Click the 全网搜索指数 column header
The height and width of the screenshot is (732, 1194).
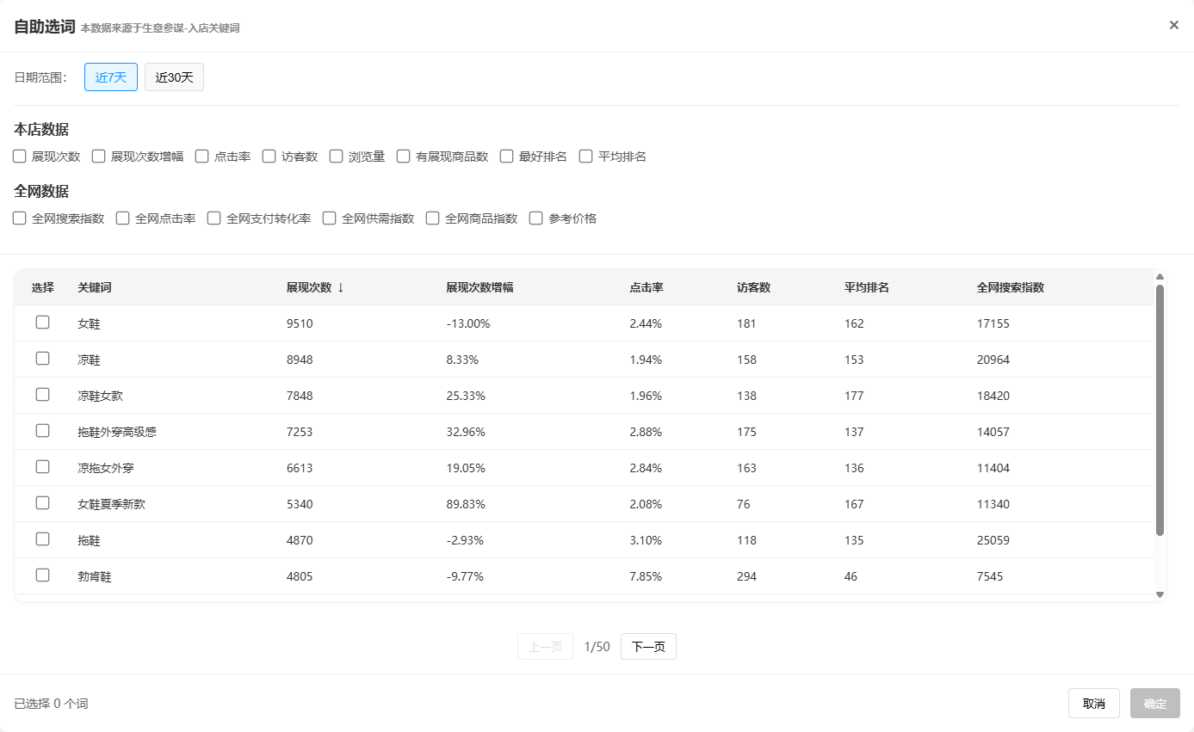[1010, 287]
